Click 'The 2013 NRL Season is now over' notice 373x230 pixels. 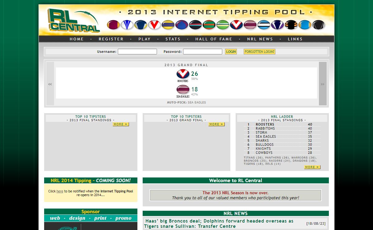pyautogui.click(x=236, y=193)
